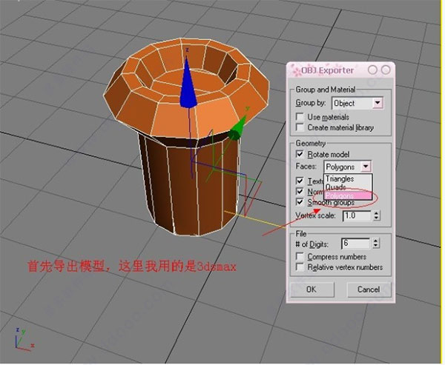445x365 pixels.
Task: Click the OK button in OBJ Exporter
Action: coord(312,289)
